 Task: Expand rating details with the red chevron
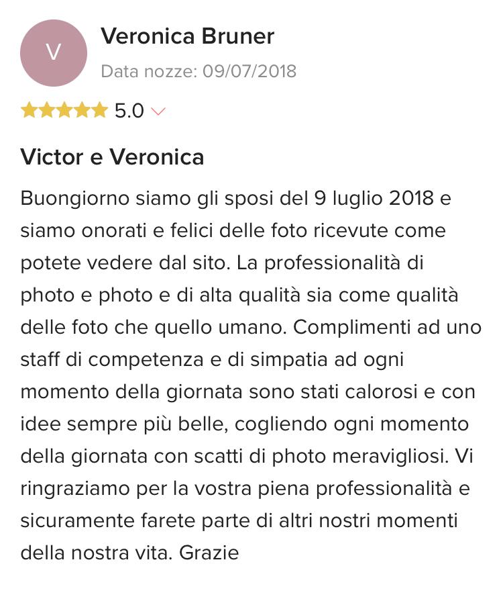158,111
